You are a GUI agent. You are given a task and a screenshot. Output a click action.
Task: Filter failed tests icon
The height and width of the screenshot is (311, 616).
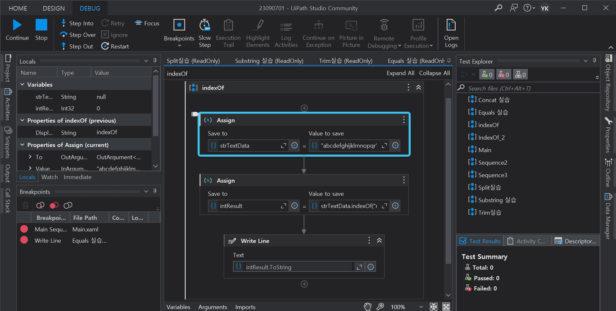coord(504,74)
